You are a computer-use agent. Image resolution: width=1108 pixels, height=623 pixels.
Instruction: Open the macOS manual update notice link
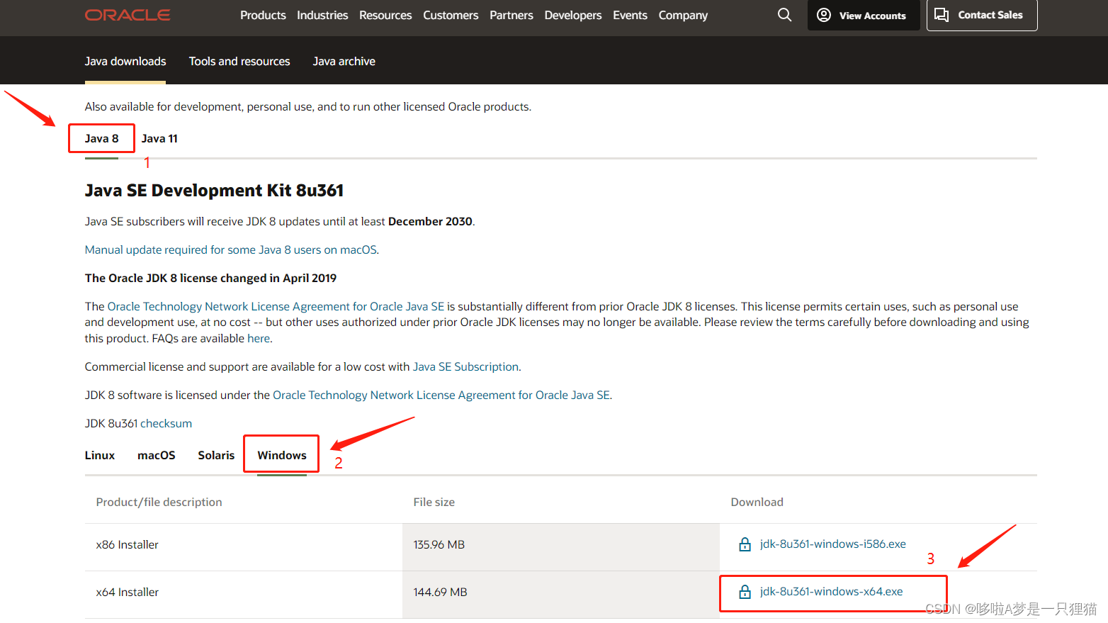tap(231, 249)
